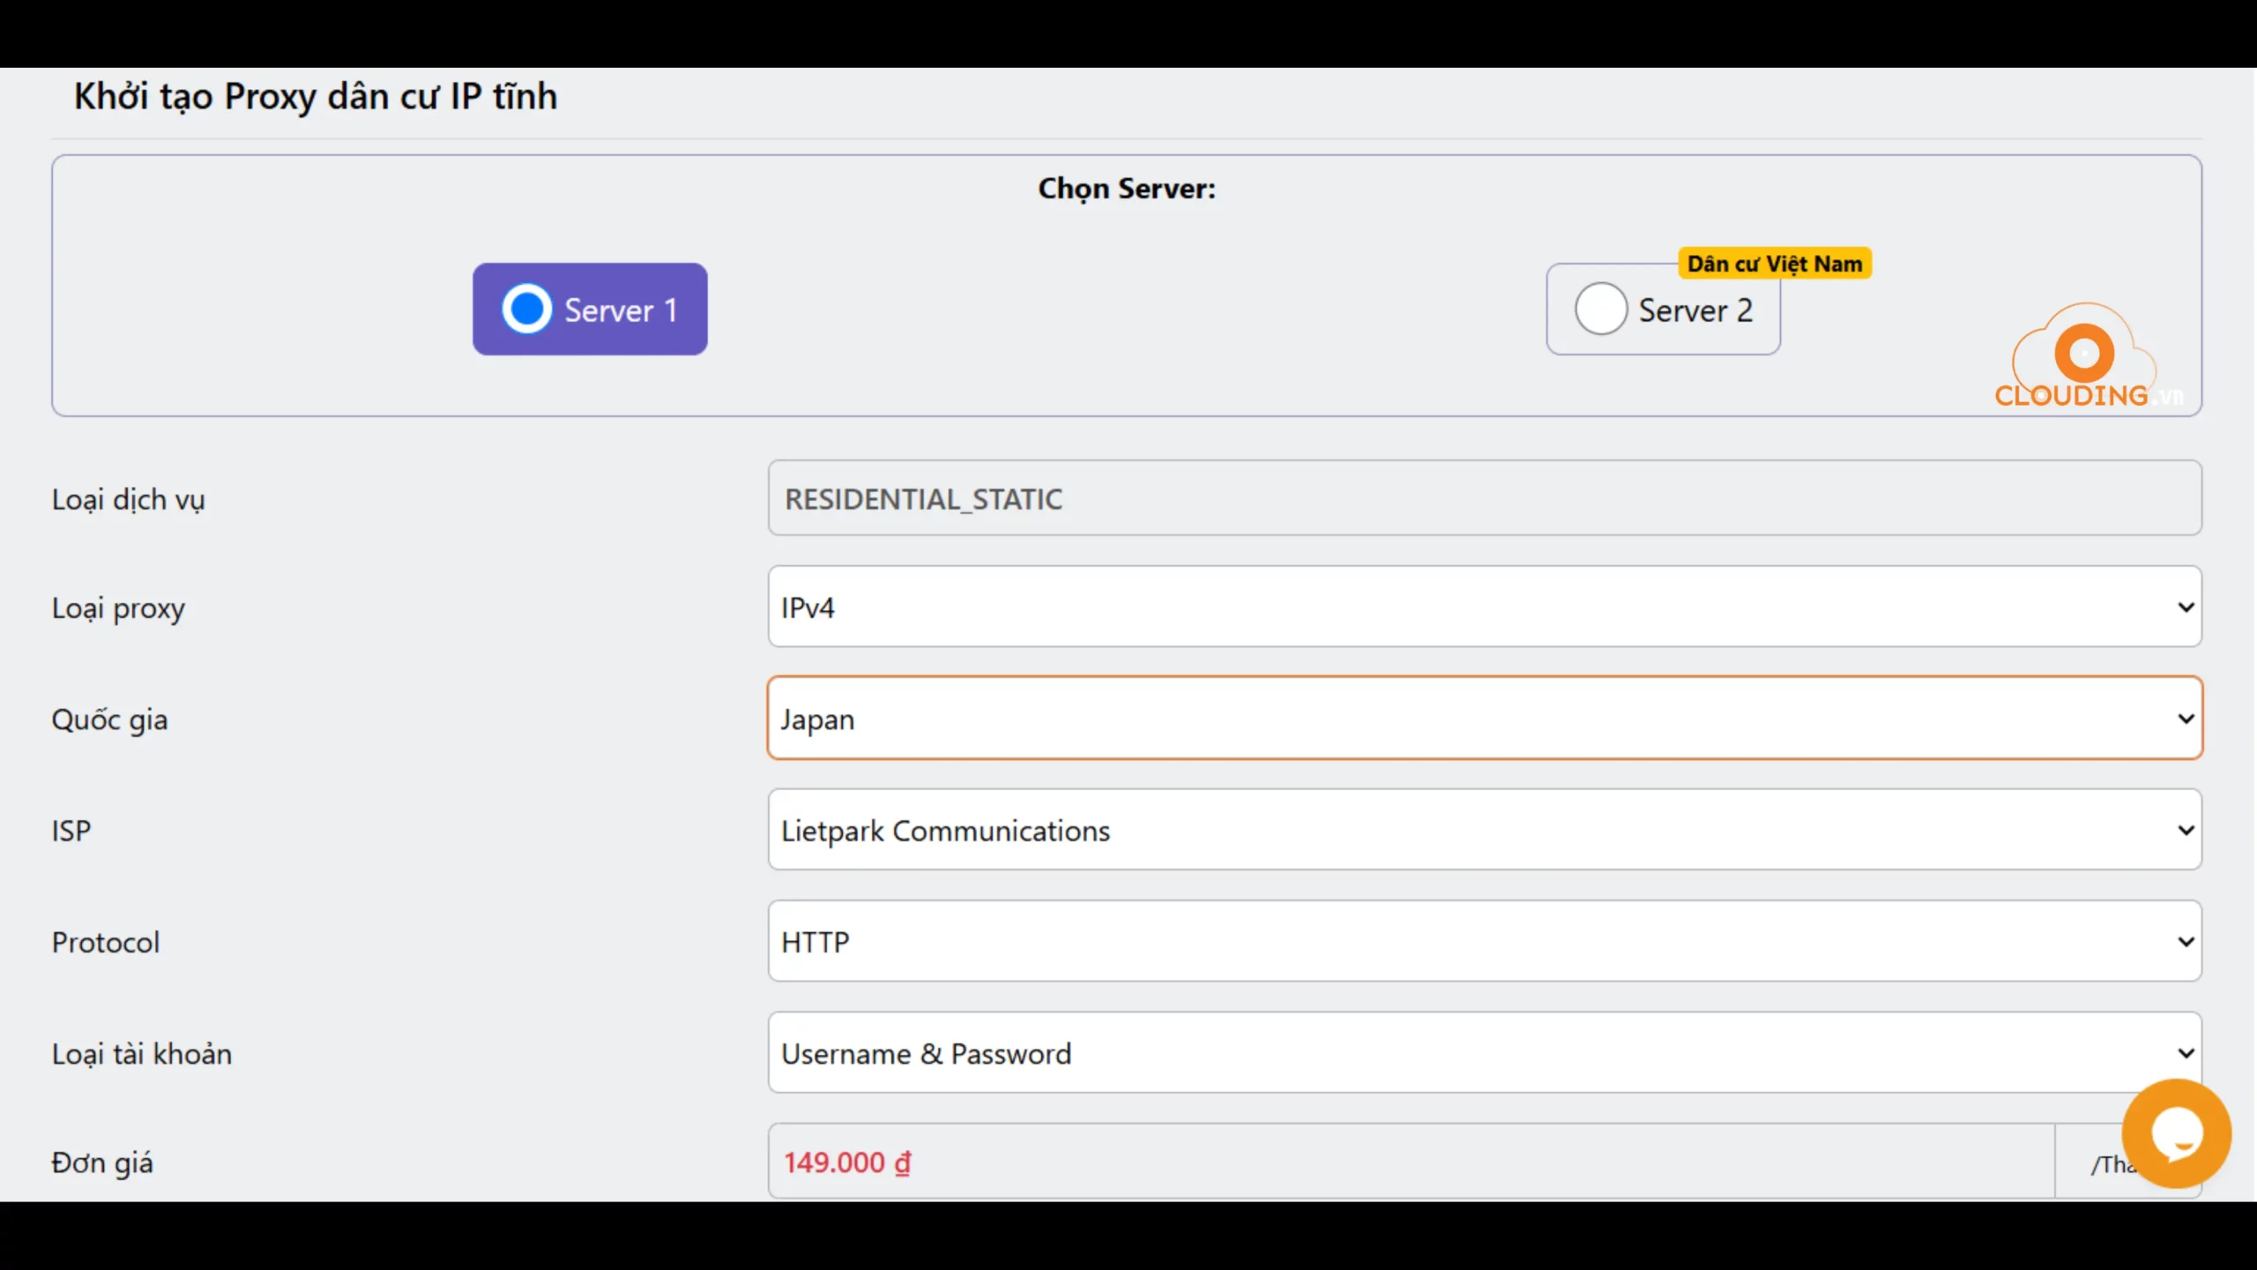The width and height of the screenshot is (2257, 1270).
Task: Click the chevron arrow in Quốc gia field
Action: [x=2186, y=719]
